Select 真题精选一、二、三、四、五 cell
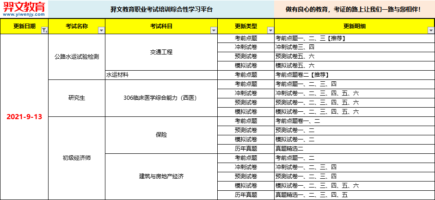435x200 pixels. pyautogui.click(x=354, y=195)
